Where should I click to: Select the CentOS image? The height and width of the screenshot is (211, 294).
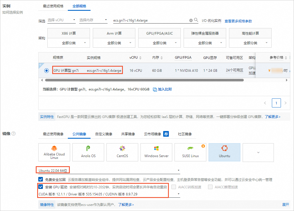pyautogui.click(x=122, y=152)
